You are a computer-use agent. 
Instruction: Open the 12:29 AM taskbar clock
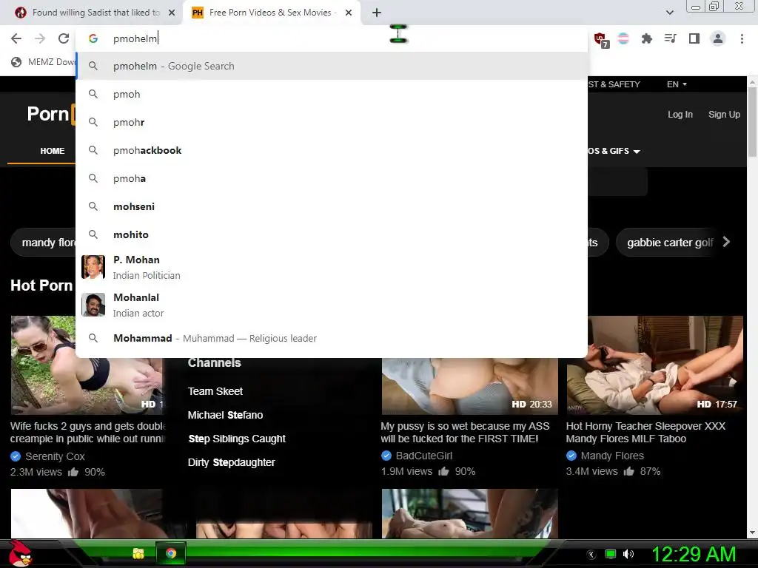694,554
